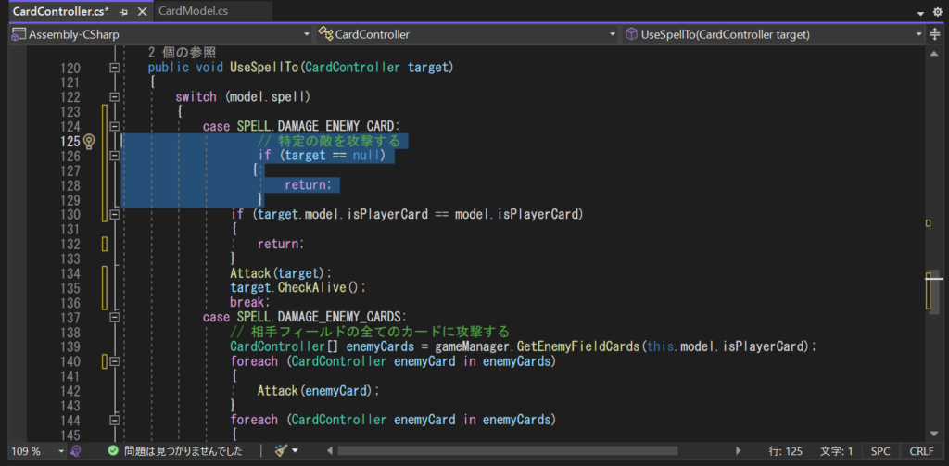Click the vertical scrollbar up arrow
The image size is (949, 466).
(934, 55)
